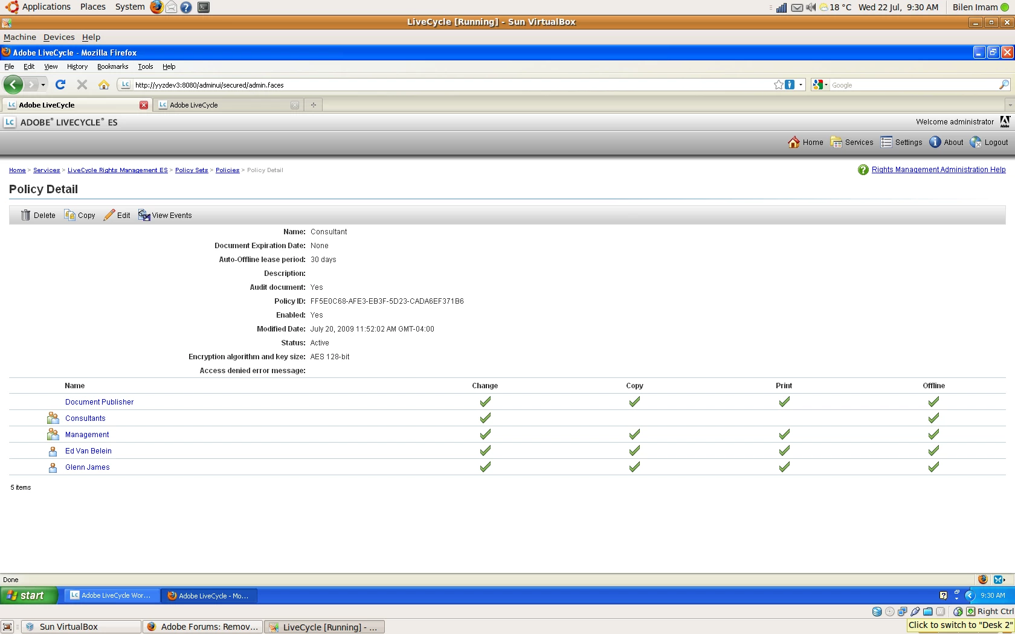Open Settings icon in LiveCycle header
The image size is (1015, 634).
pyautogui.click(x=886, y=142)
